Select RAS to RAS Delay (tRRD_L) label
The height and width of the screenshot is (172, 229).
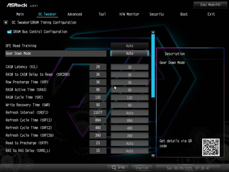point(28,150)
